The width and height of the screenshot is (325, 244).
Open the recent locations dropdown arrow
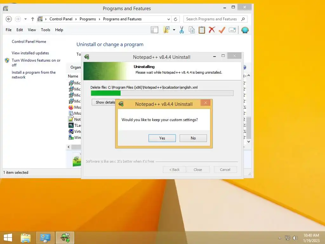(x=25, y=19)
